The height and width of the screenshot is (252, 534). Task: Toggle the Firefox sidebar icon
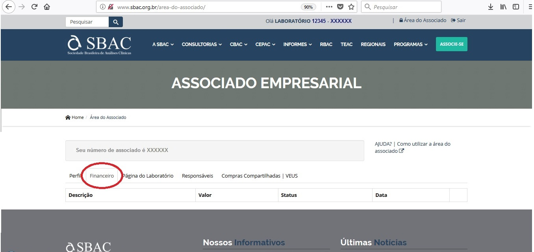point(516,7)
